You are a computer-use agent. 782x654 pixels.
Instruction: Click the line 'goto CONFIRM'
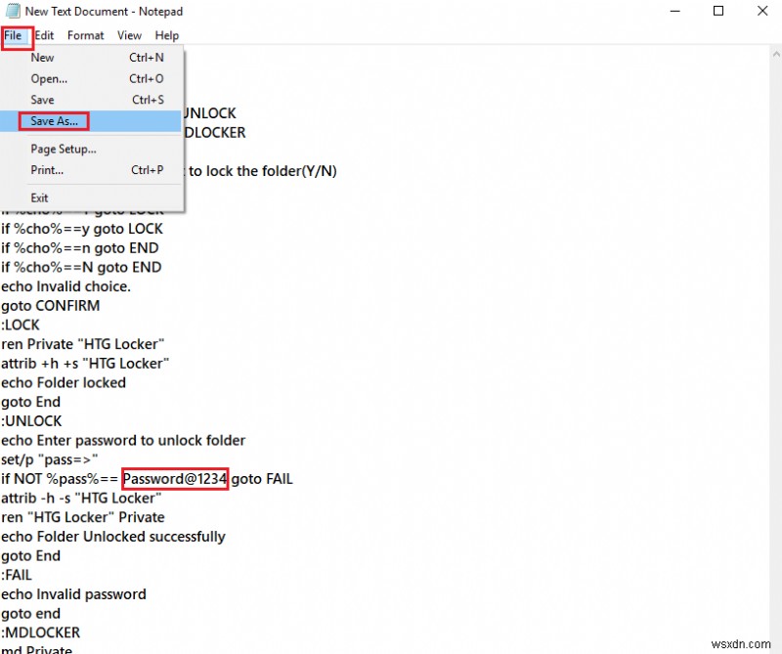(51, 306)
